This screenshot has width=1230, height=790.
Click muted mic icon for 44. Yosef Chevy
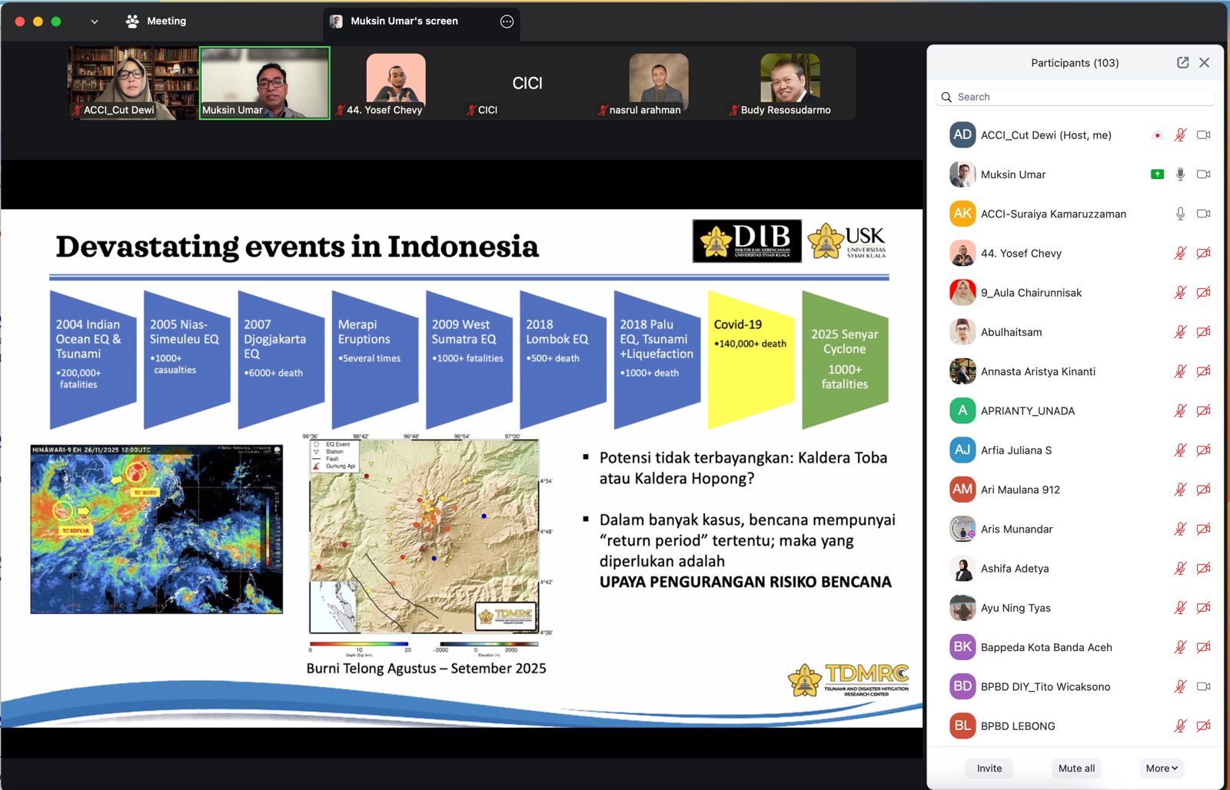[1180, 253]
